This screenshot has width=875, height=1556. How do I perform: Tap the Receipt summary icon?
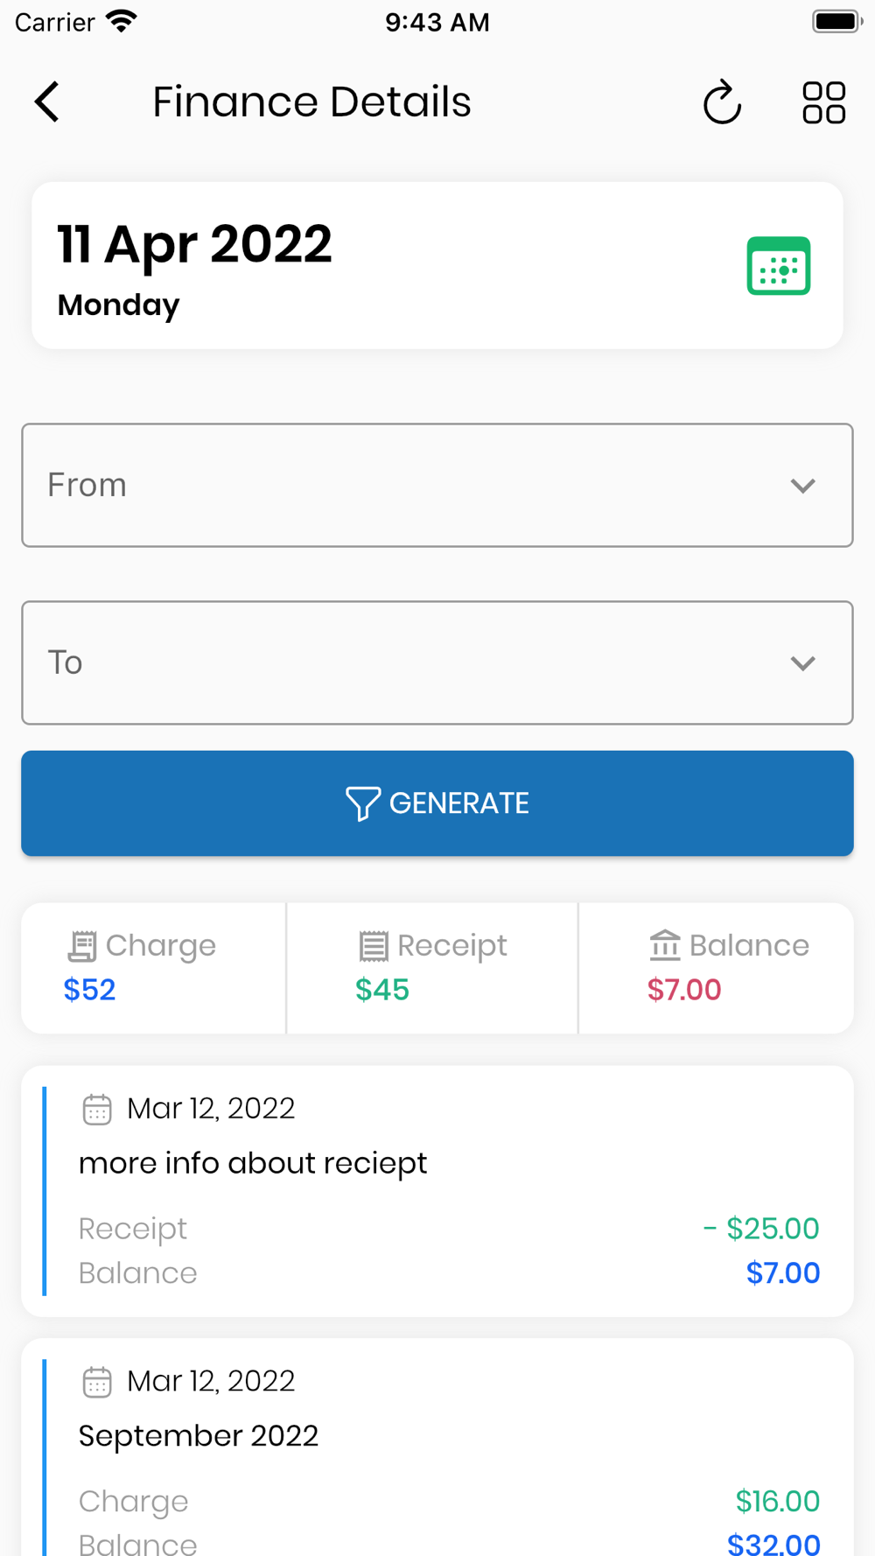[374, 946]
